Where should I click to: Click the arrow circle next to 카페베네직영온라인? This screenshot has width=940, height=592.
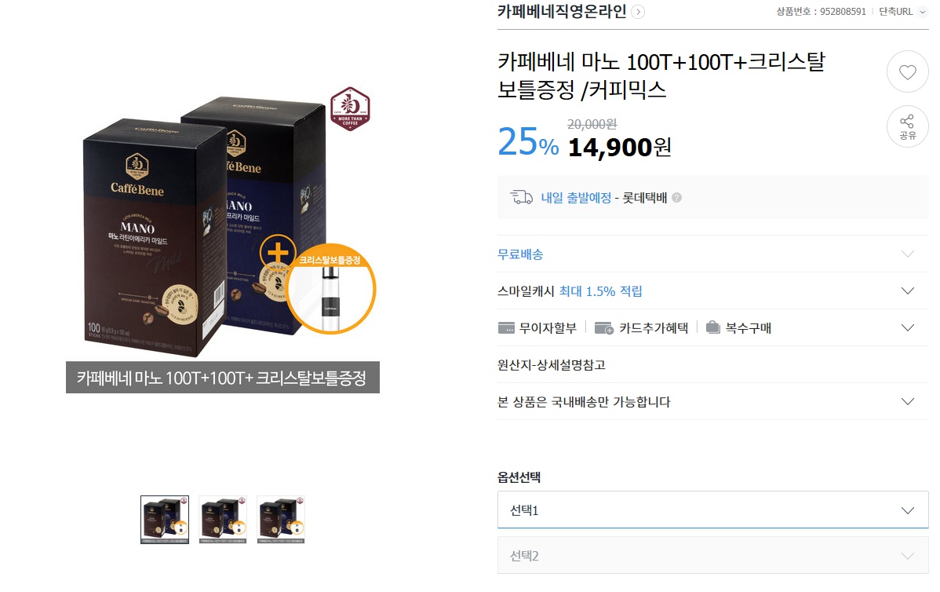638,12
